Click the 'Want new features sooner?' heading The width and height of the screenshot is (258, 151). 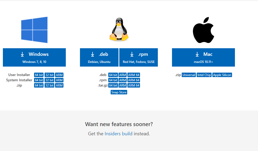coord(119,124)
